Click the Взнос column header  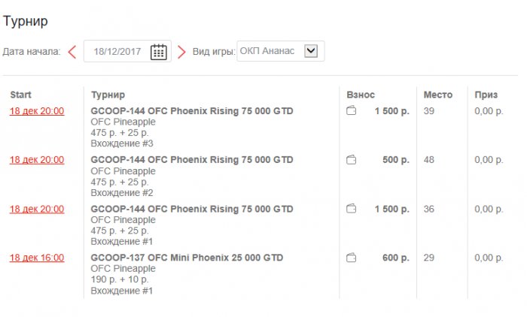[x=361, y=95]
